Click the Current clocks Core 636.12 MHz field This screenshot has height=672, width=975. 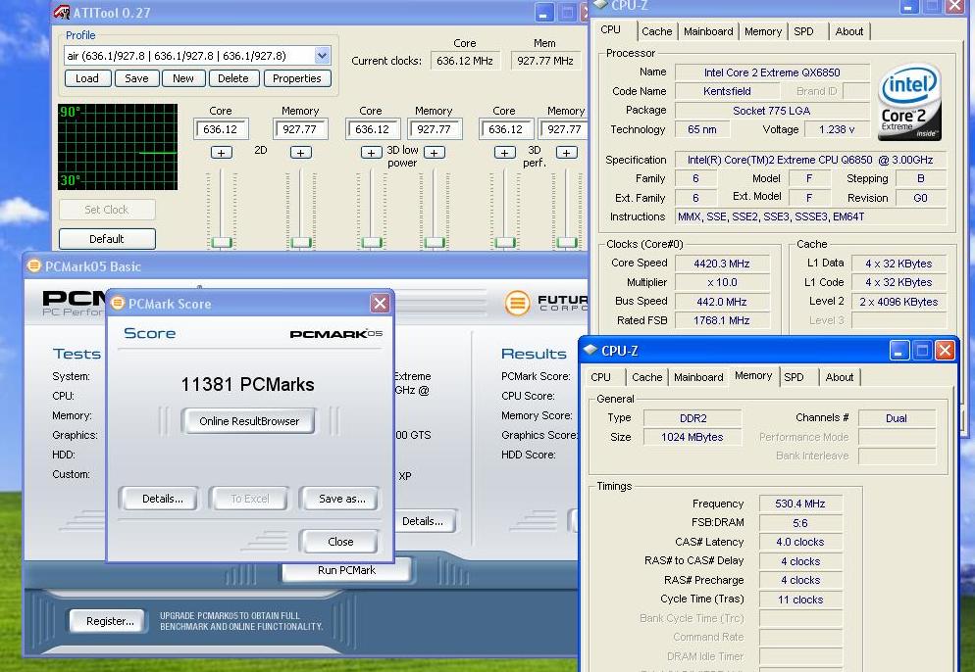pyautogui.click(x=465, y=61)
